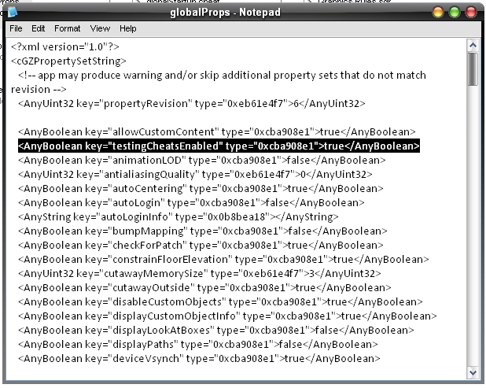Open the Format menu
486x388 pixels.
(68, 28)
